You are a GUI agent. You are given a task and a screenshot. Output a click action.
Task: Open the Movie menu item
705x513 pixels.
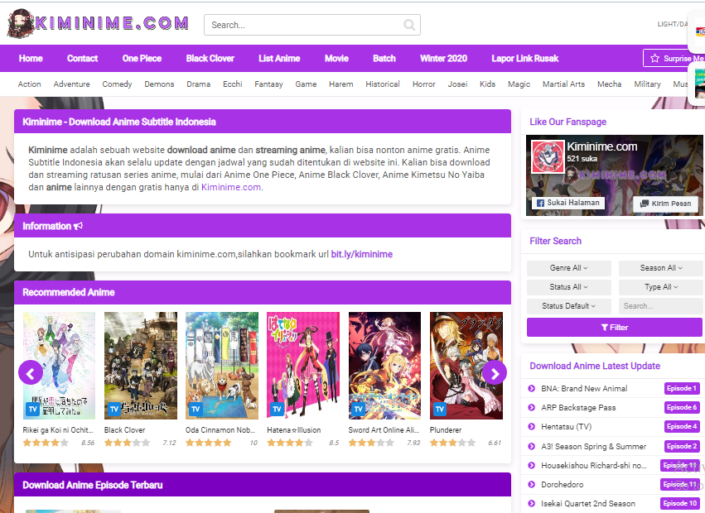pos(336,59)
